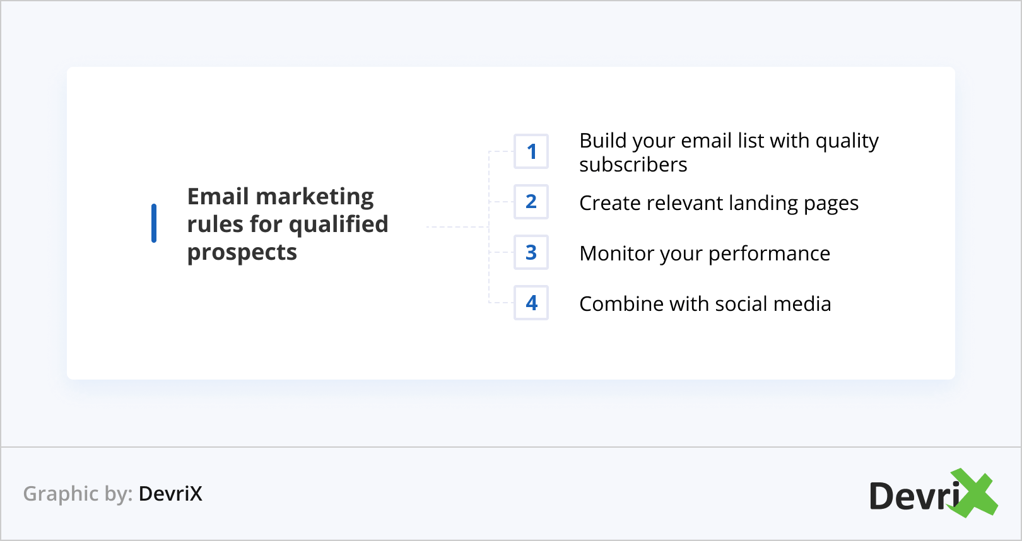The height and width of the screenshot is (541, 1022).
Task: Open 'Create relevant landing pages' item
Action: [x=719, y=203]
